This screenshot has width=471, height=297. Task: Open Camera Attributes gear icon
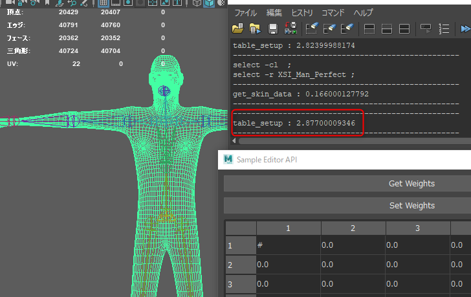34,3
